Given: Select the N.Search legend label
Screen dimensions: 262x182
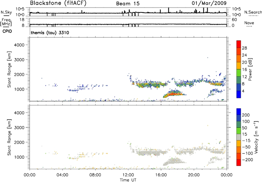Looking at the screenshot, I should pyautogui.click(x=253, y=12).
